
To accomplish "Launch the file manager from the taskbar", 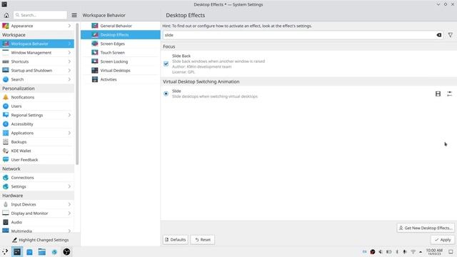I will [x=41, y=252].
